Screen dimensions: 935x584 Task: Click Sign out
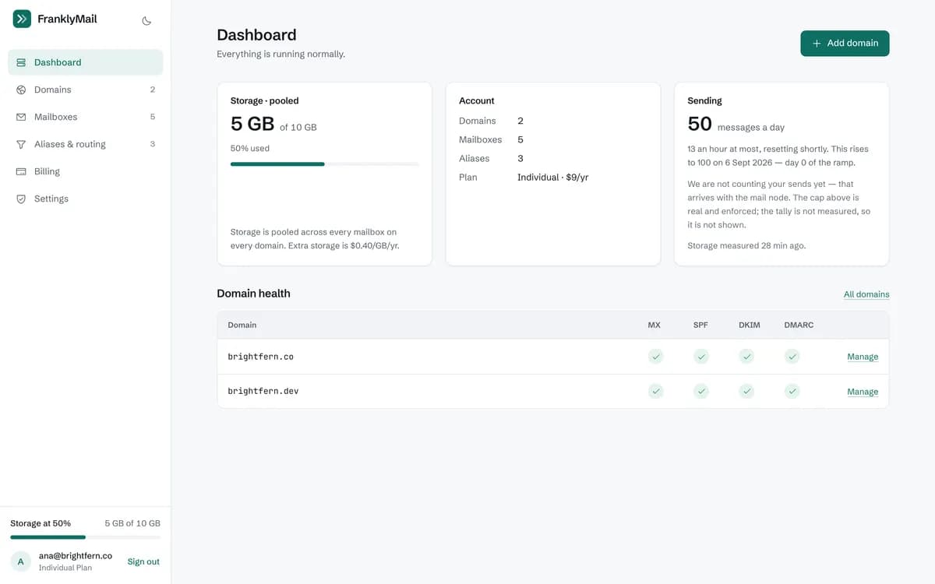143,561
